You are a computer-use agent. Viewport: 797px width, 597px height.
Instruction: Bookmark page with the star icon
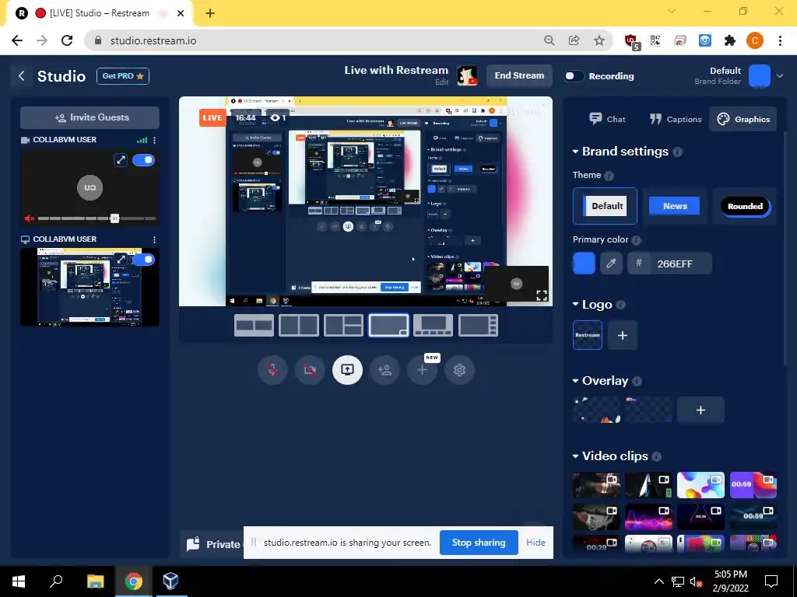pyautogui.click(x=599, y=40)
